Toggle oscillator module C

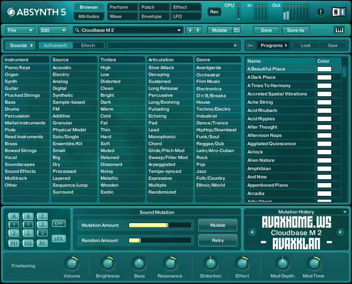click(x=43, y=217)
